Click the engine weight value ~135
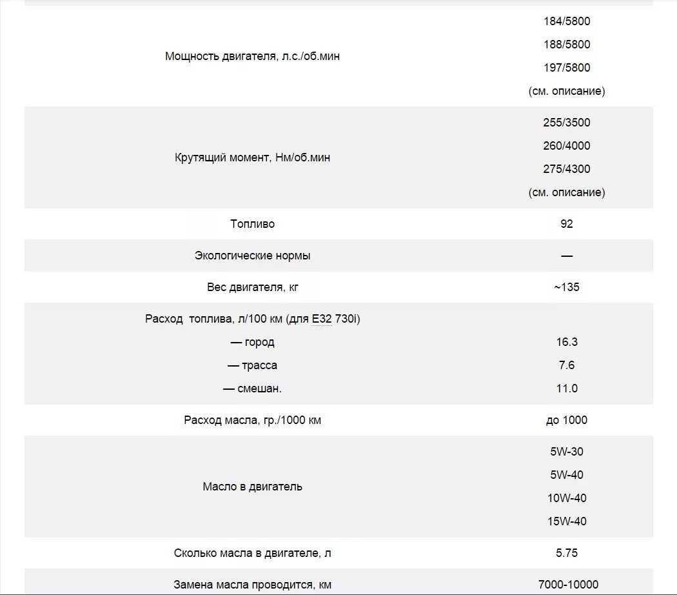 click(567, 287)
